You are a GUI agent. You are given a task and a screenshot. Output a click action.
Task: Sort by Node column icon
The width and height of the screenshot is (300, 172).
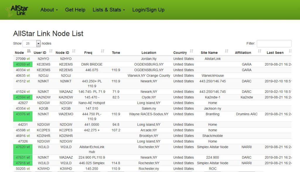[x=29, y=51]
